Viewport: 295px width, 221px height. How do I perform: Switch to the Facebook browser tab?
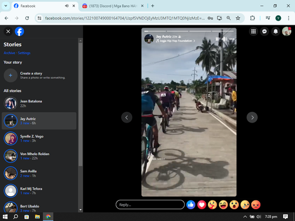point(45,6)
